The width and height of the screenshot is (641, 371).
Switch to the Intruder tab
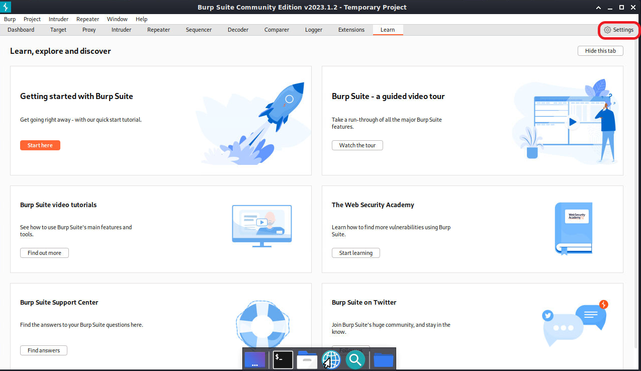[x=122, y=30]
